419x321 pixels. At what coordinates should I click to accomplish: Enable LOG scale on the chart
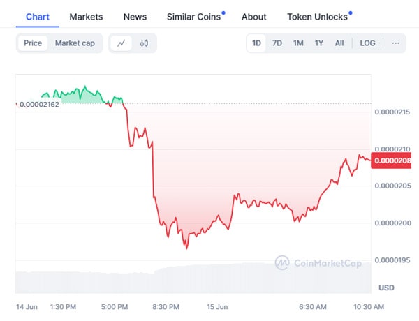pos(367,43)
